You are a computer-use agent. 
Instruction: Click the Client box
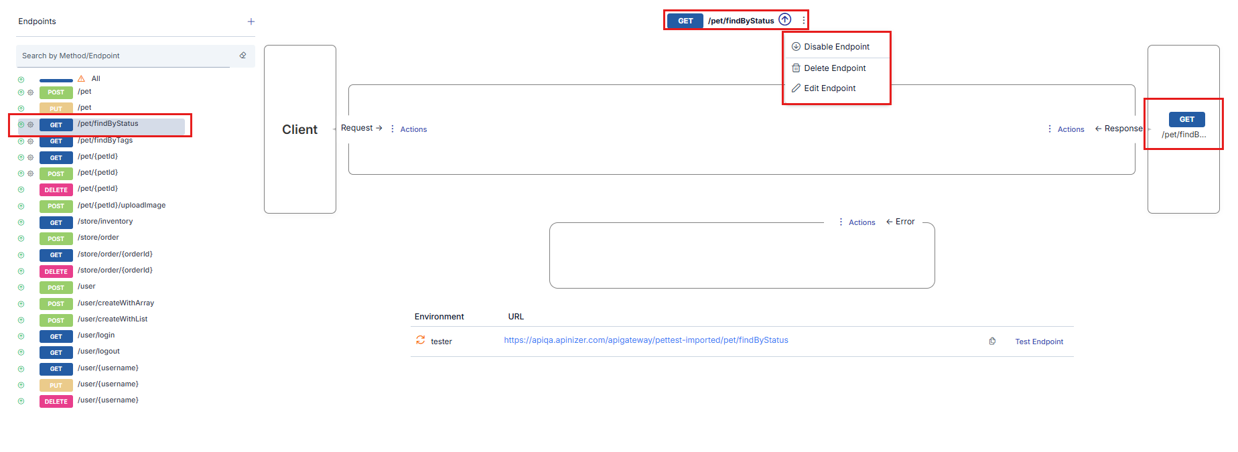tap(300, 129)
